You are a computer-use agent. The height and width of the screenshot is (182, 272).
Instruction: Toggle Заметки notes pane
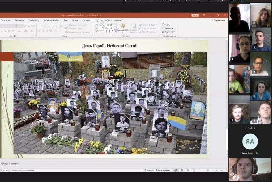coord(149,170)
